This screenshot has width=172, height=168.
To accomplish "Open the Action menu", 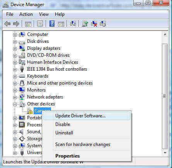I will coord(26,14).
